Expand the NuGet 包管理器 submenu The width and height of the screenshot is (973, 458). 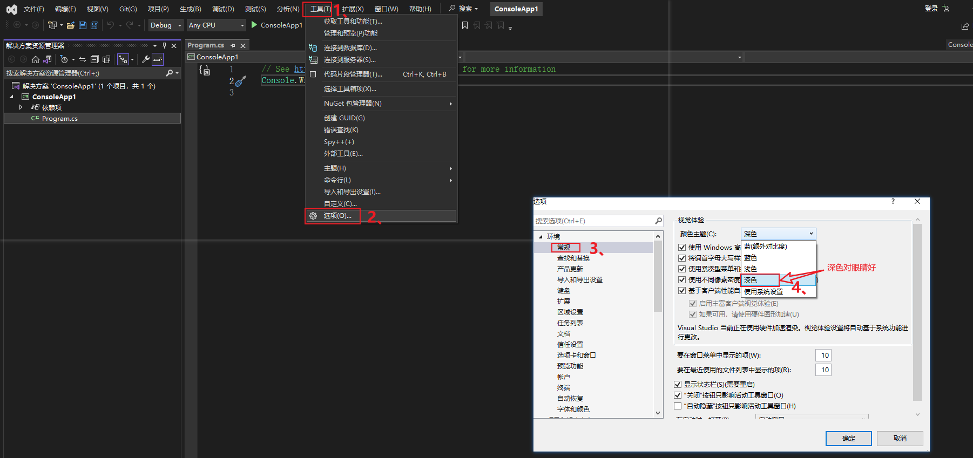[x=381, y=104]
